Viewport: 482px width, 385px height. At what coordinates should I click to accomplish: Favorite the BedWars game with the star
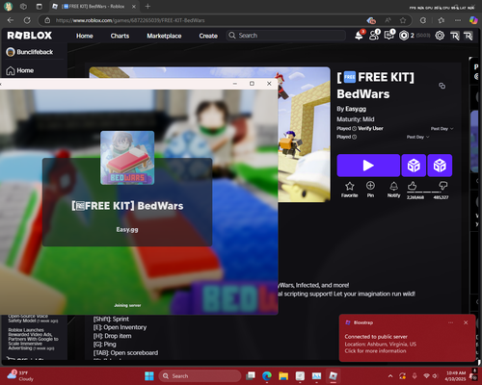[x=349, y=190]
